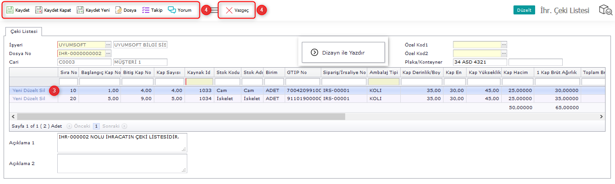
Task: Click the Kaydet save icon
Action: [10, 10]
